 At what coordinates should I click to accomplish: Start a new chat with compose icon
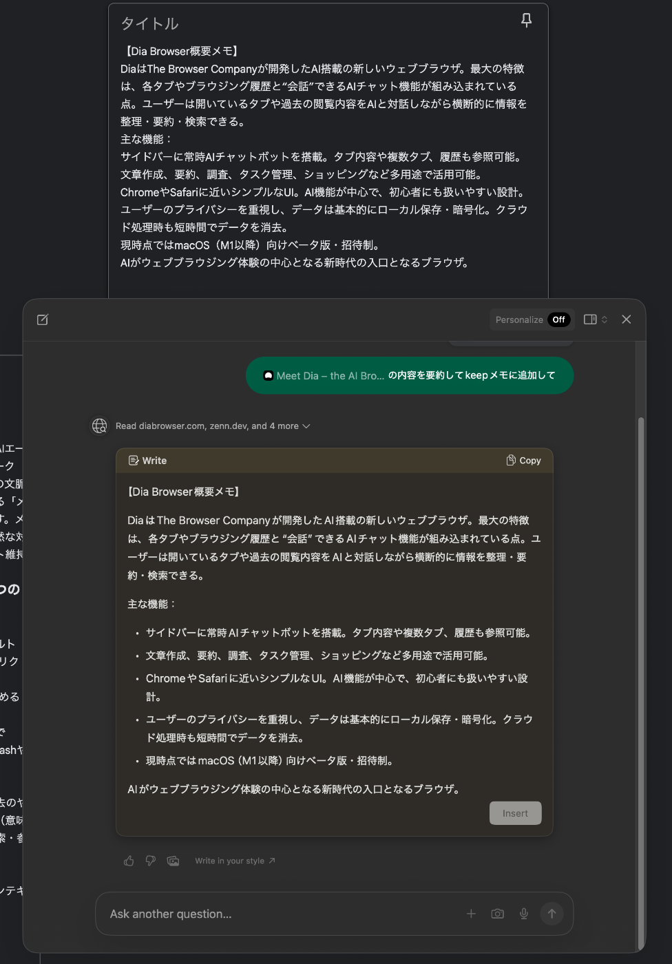click(43, 319)
